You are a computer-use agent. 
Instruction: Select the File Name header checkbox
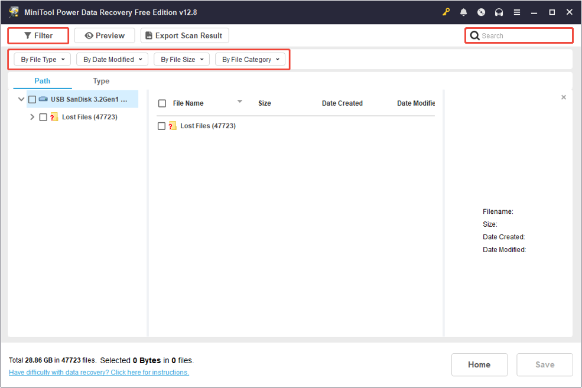click(x=161, y=103)
